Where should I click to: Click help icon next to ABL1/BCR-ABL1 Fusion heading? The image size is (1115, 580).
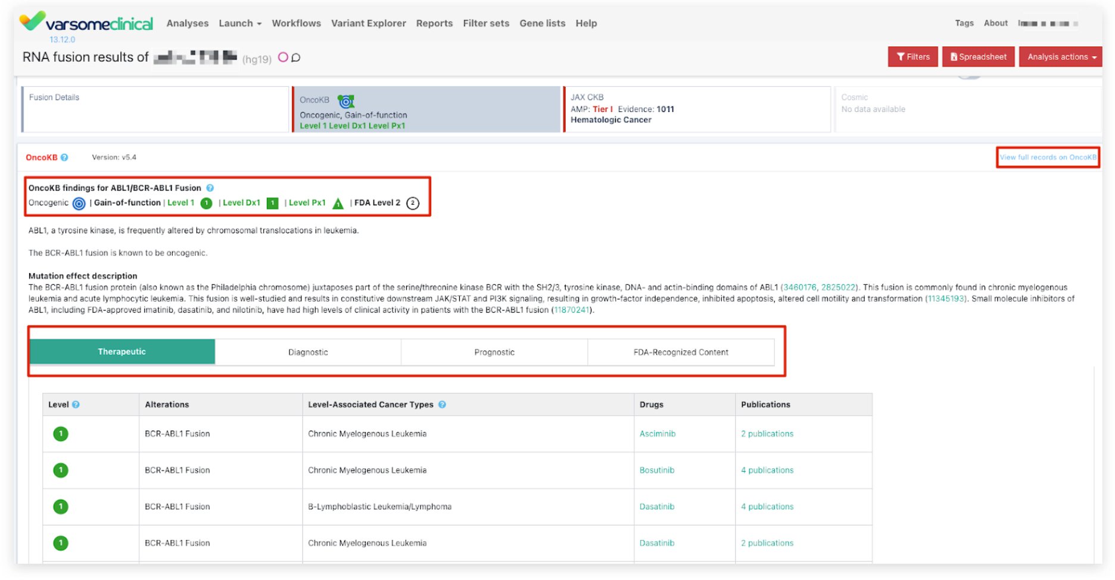click(210, 188)
